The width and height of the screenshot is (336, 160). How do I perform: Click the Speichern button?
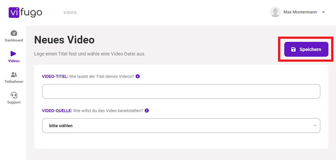click(x=306, y=49)
